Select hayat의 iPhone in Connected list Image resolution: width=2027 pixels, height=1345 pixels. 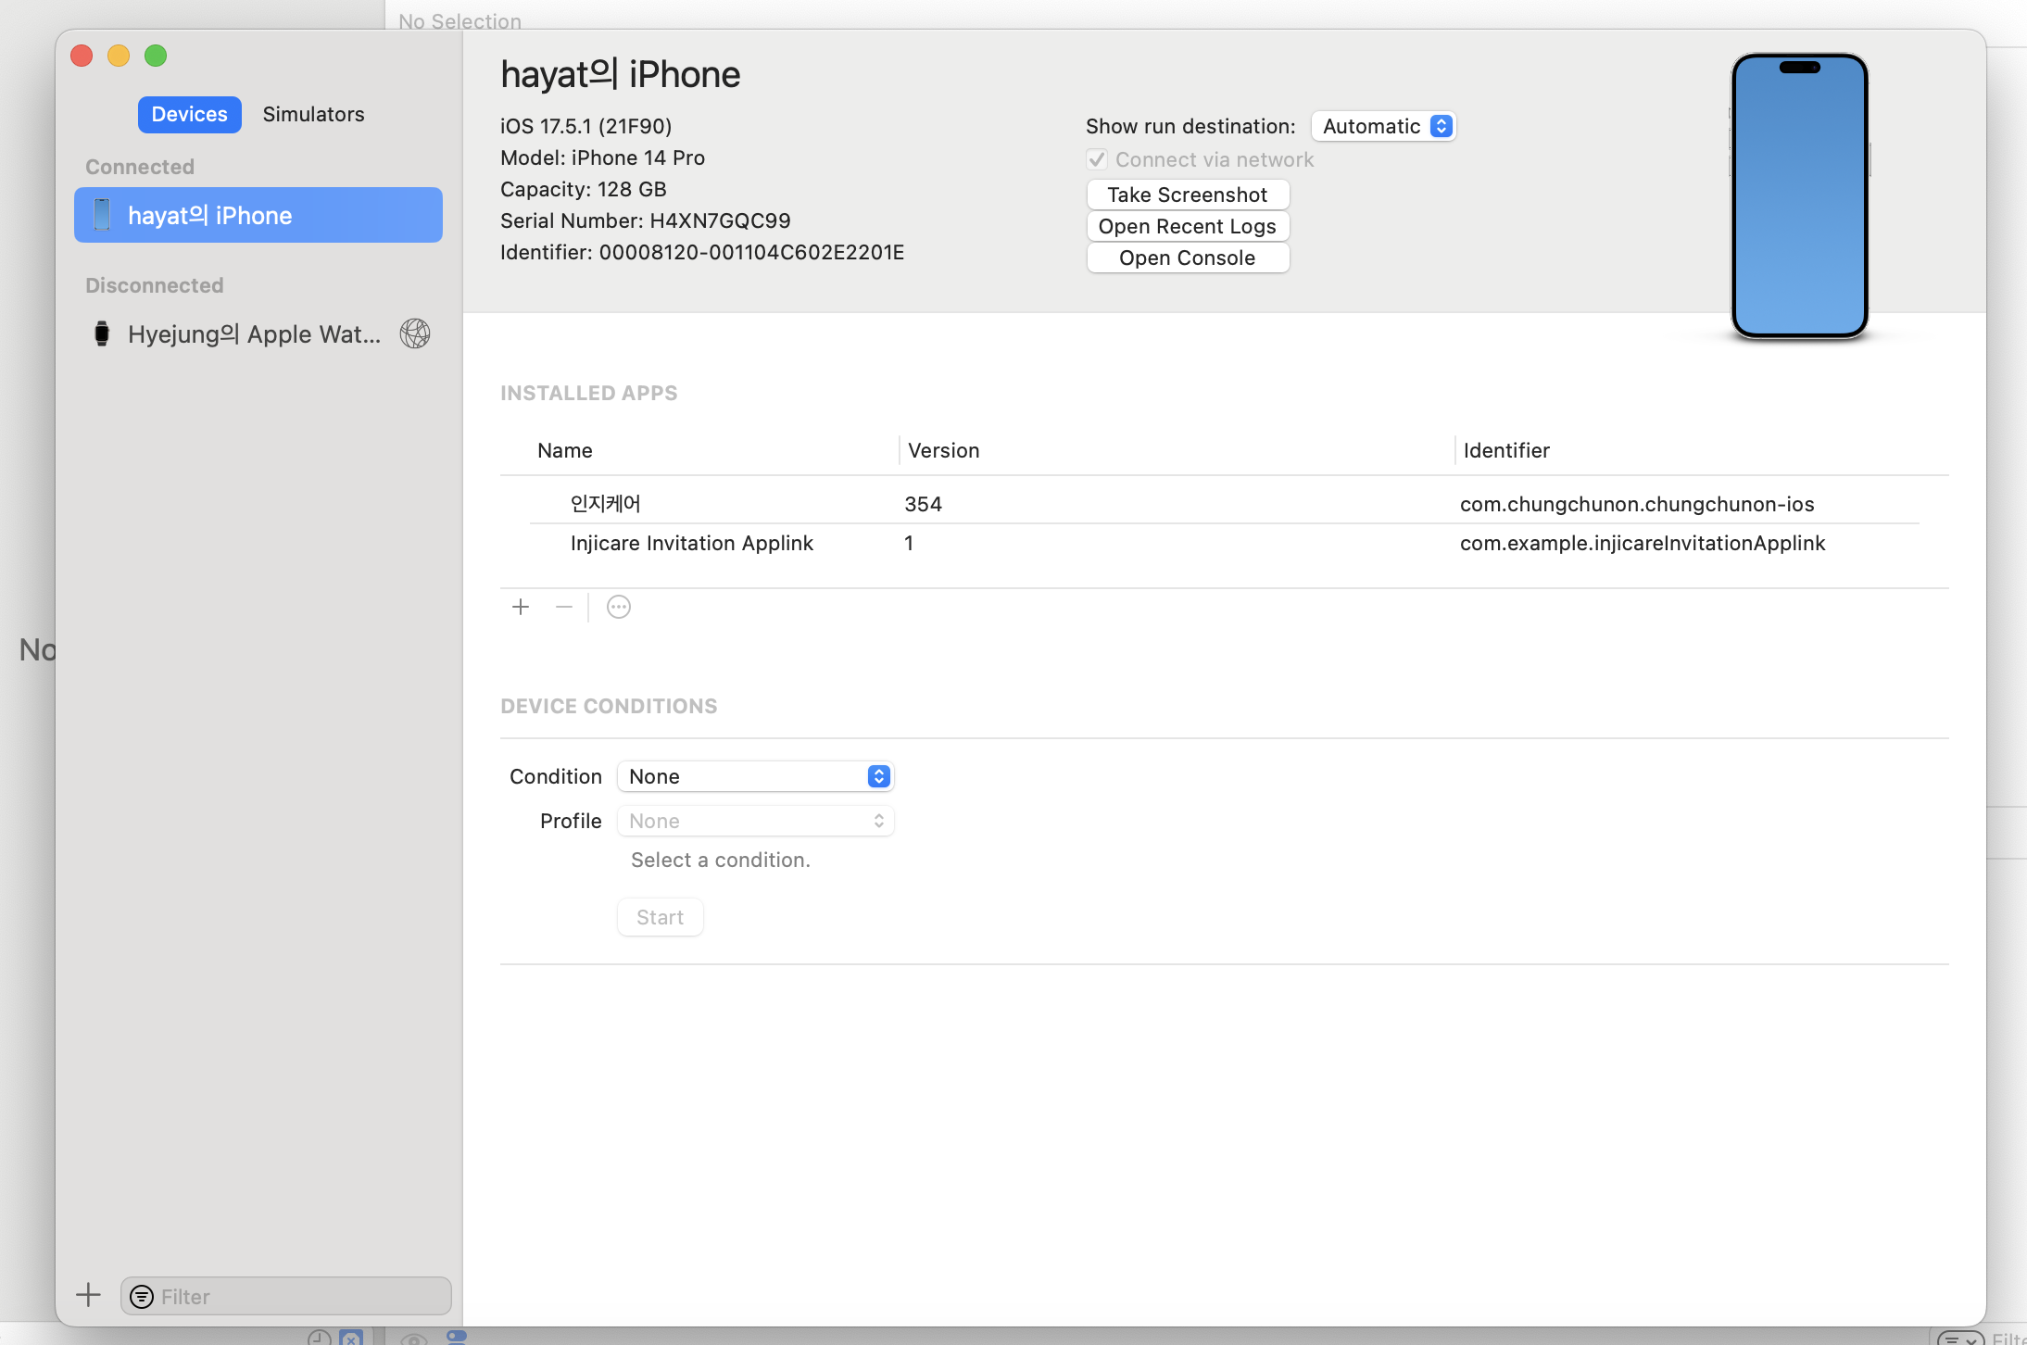pos(258,215)
